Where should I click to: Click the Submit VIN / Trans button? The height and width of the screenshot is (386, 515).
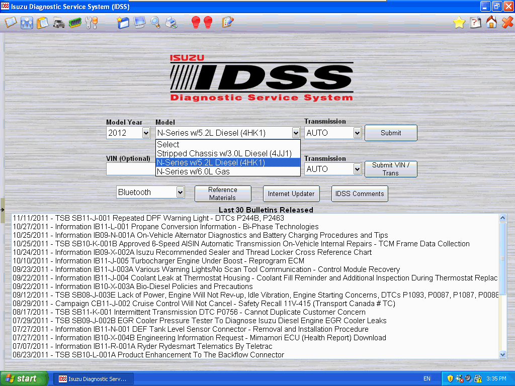pyautogui.click(x=391, y=169)
